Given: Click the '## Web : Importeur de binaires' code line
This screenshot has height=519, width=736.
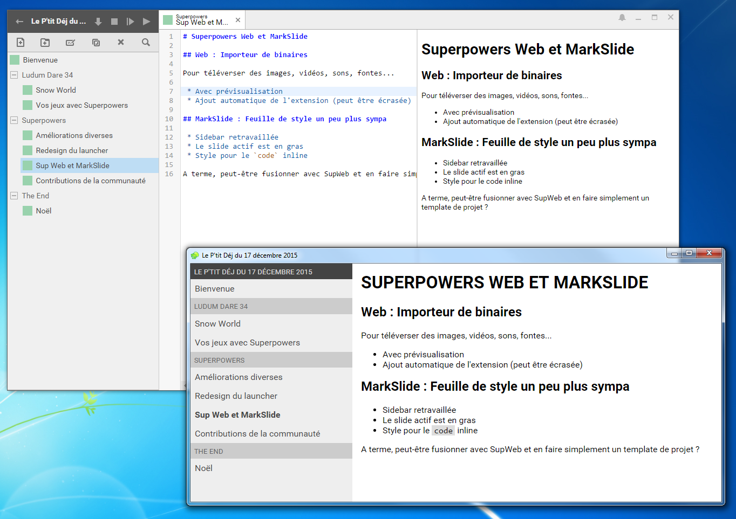Looking at the screenshot, I should (245, 54).
